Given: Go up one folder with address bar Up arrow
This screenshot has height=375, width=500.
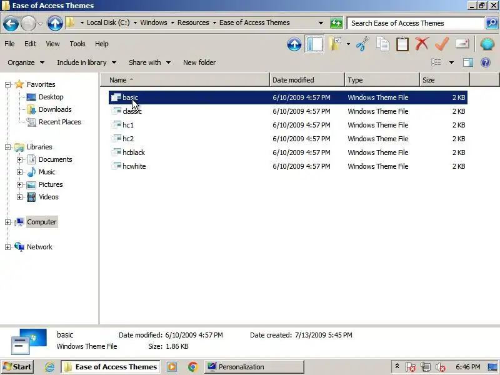Looking at the screenshot, I should pos(55,23).
